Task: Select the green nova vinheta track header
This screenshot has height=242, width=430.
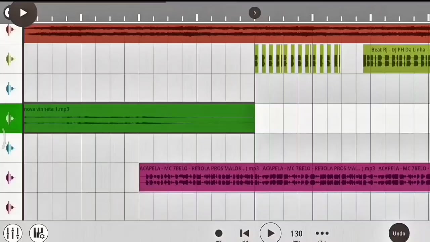Action: (x=11, y=118)
